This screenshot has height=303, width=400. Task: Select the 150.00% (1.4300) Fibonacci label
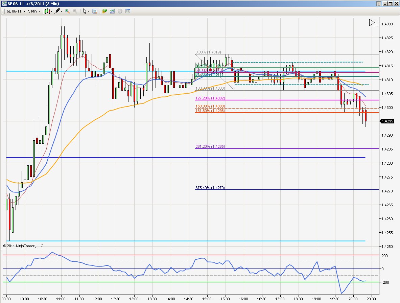[210, 106]
